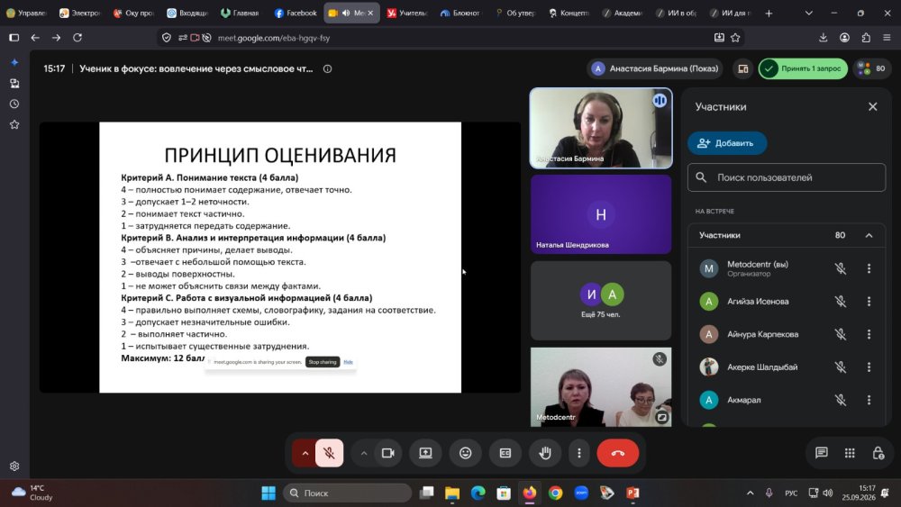The width and height of the screenshot is (901, 507).
Task: Reload the page
Action: (77, 37)
